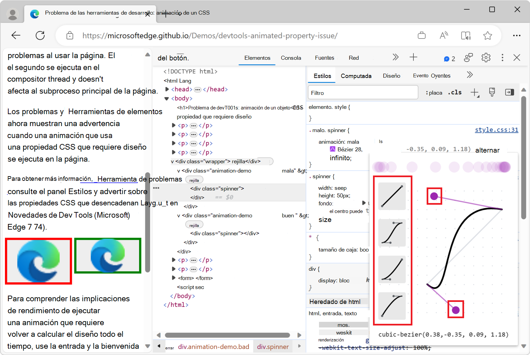Select the second bezier preset thumbnail
Viewport: 530px width, 355px height.
[x=392, y=233]
